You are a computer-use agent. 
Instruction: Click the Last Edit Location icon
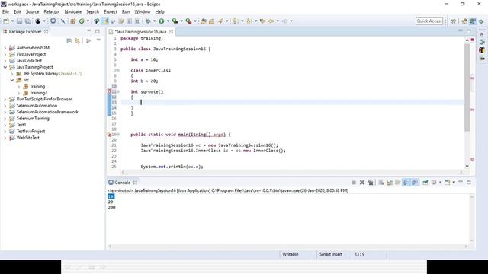(262, 21)
